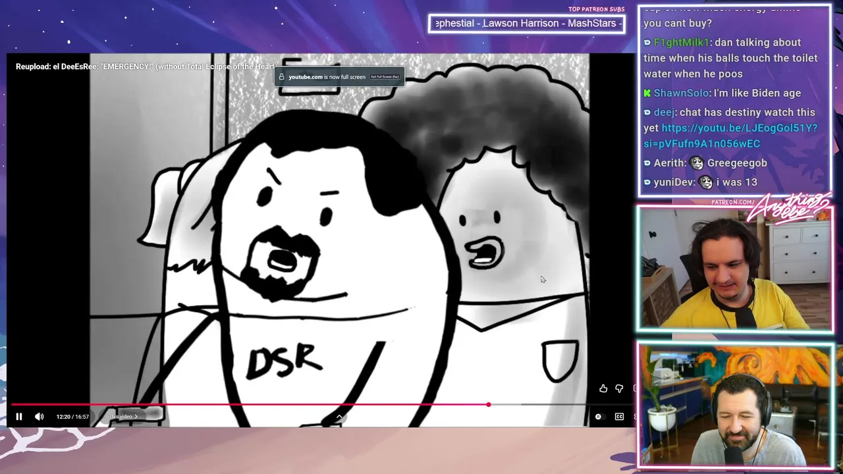Click the emote in yuniDev's message

point(706,182)
